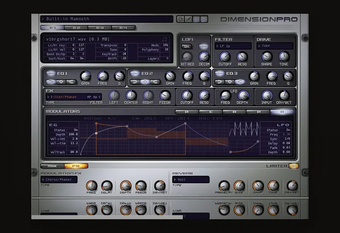Click the LOFI BIT RED knob

[187, 57]
